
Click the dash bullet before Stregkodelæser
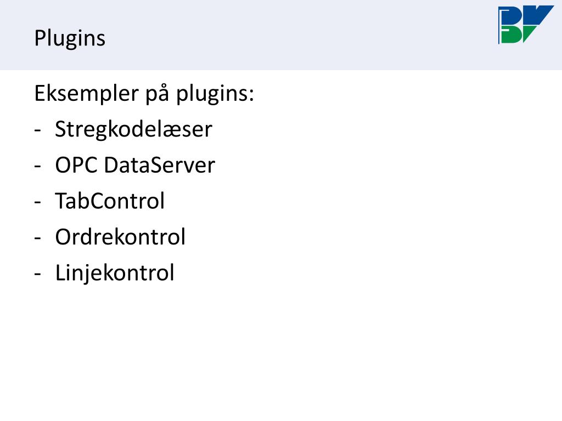click(38, 130)
